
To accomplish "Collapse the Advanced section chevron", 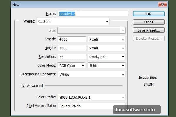I will (23, 86).
